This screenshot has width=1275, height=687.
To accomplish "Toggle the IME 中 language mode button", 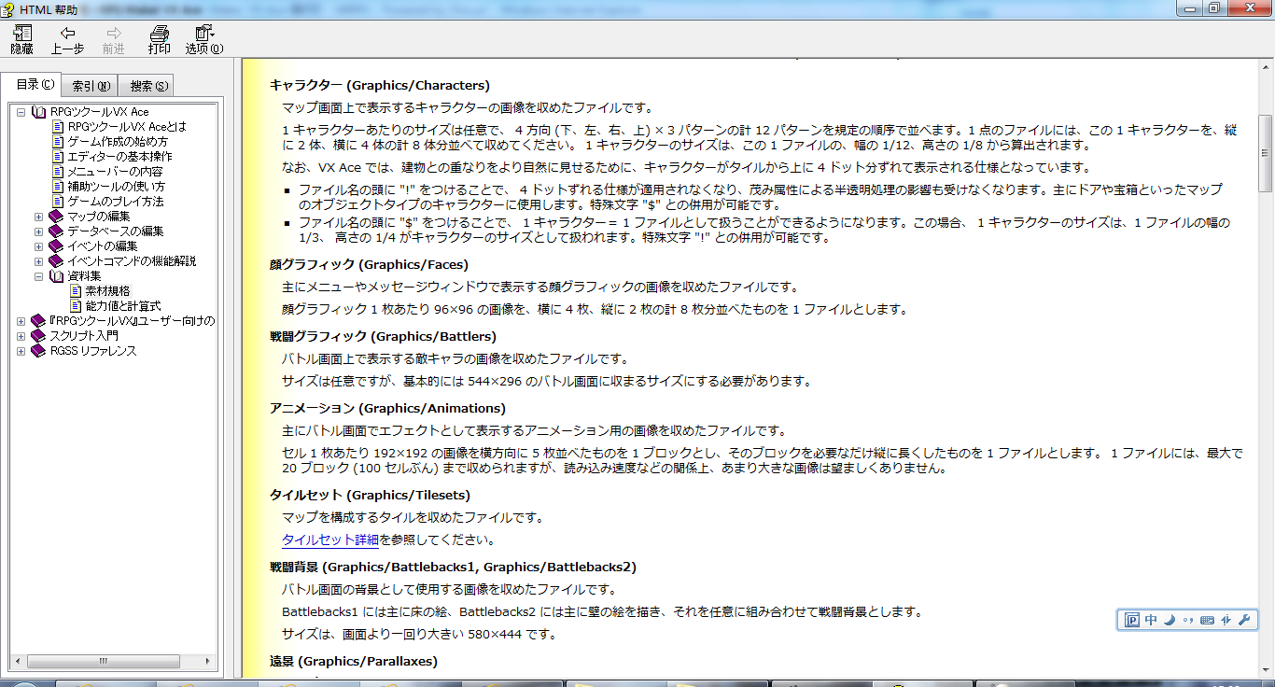I will pos(1151,620).
